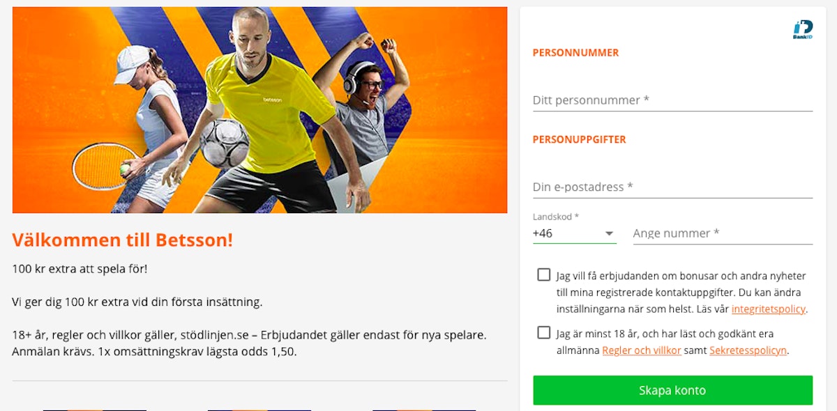Viewport: 837px width, 411px height.
Task: Click the PERSONUPPGIFTER section heading
Action: 580,139
